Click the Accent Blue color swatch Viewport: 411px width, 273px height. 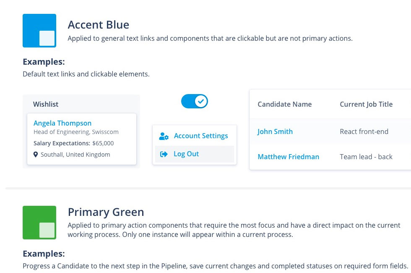[x=39, y=31]
